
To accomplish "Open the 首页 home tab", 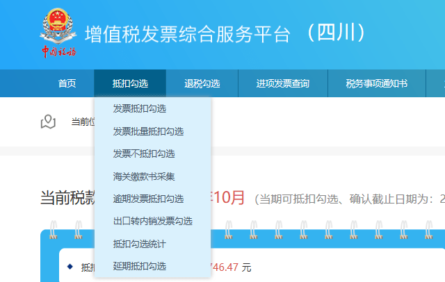I will (67, 83).
